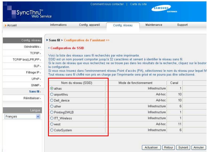
Task: Open Comment nous contacter link
Action: pyautogui.click(x=107, y=4)
